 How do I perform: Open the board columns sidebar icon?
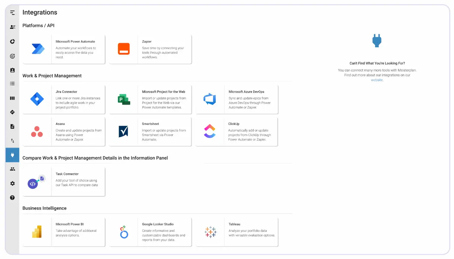pyautogui.click(x=12, y=98)
